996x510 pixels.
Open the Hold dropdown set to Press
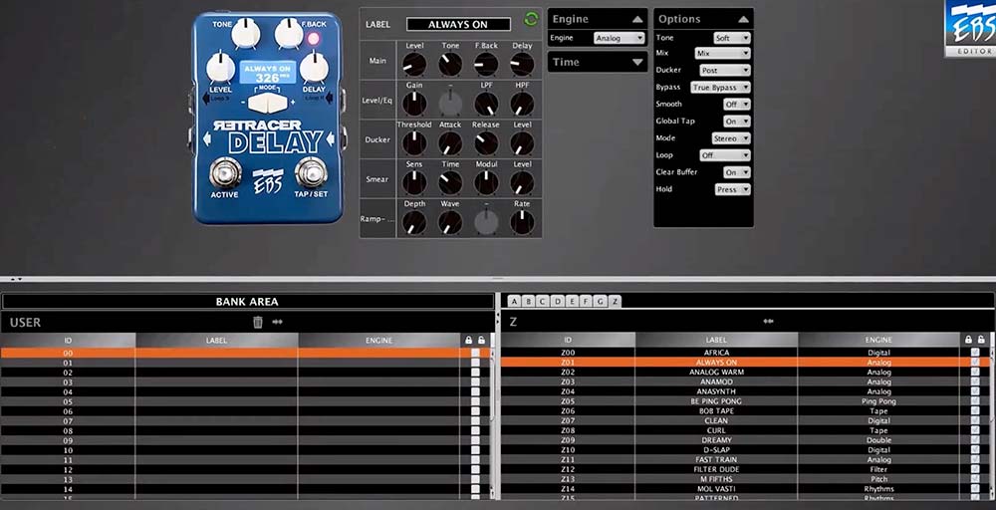[x=732, y=189]
